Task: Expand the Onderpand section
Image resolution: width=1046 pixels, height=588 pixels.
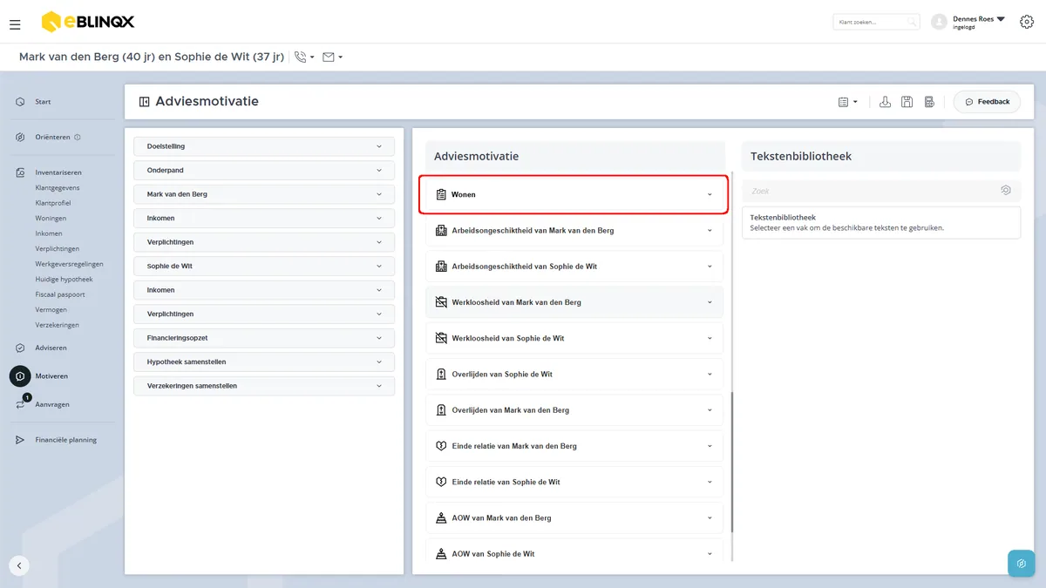Action: pyautogui.click(x=264, y=170)
